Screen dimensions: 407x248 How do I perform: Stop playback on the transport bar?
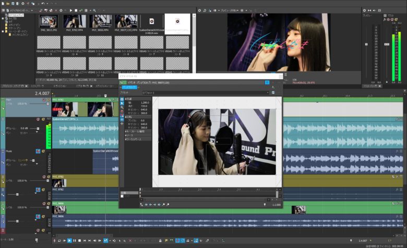coord(79,241)
